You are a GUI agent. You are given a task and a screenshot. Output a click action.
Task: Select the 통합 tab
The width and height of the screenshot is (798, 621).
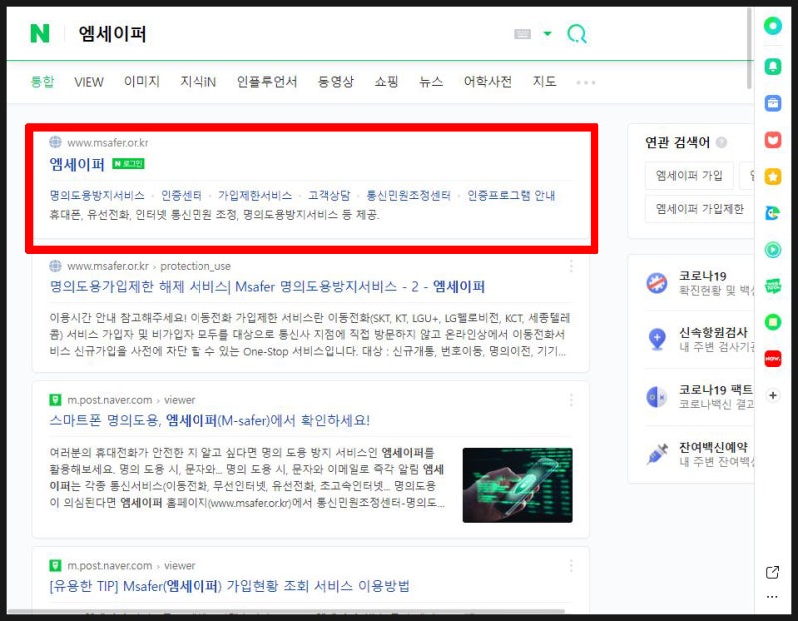coord(42,82)
